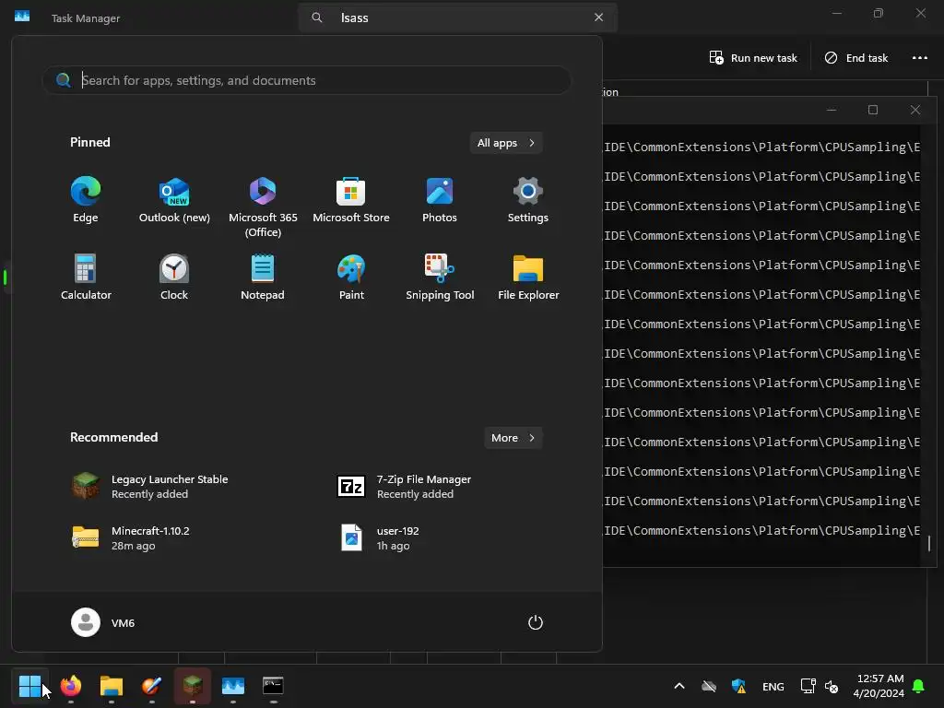The image size is (944, 708).
Task: Open Microsoft 365 (Office) app
Action: (x=263, y=207)
